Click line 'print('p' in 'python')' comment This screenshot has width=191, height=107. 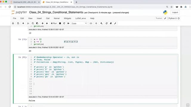click(x=49, y=67)
